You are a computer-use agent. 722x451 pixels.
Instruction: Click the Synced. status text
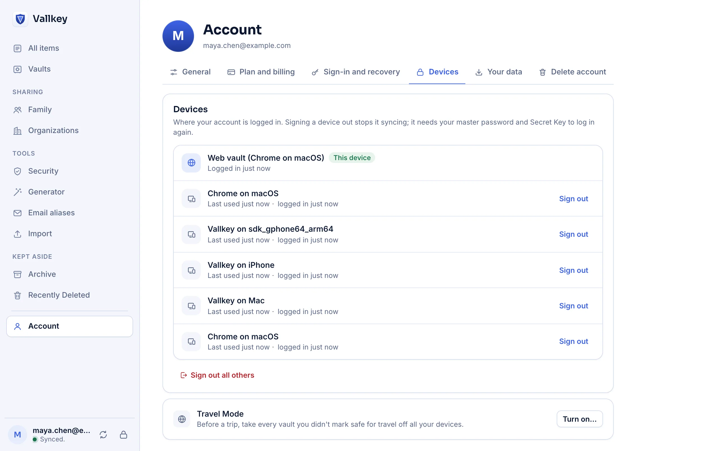(52, 439)
